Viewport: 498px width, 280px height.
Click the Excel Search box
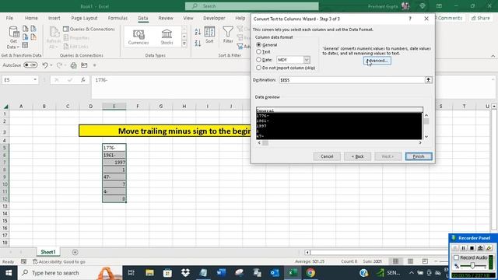click(x=252, y=6)
